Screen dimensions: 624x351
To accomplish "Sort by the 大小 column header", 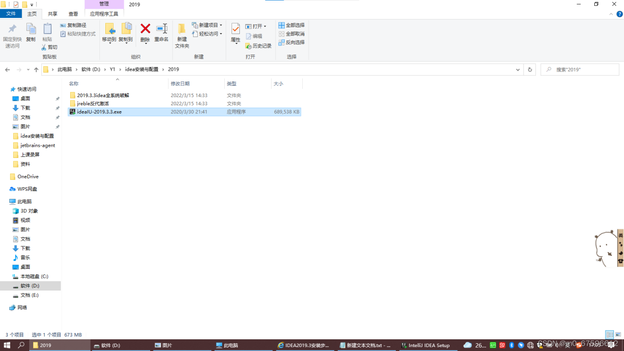I will tap(287, 84).
